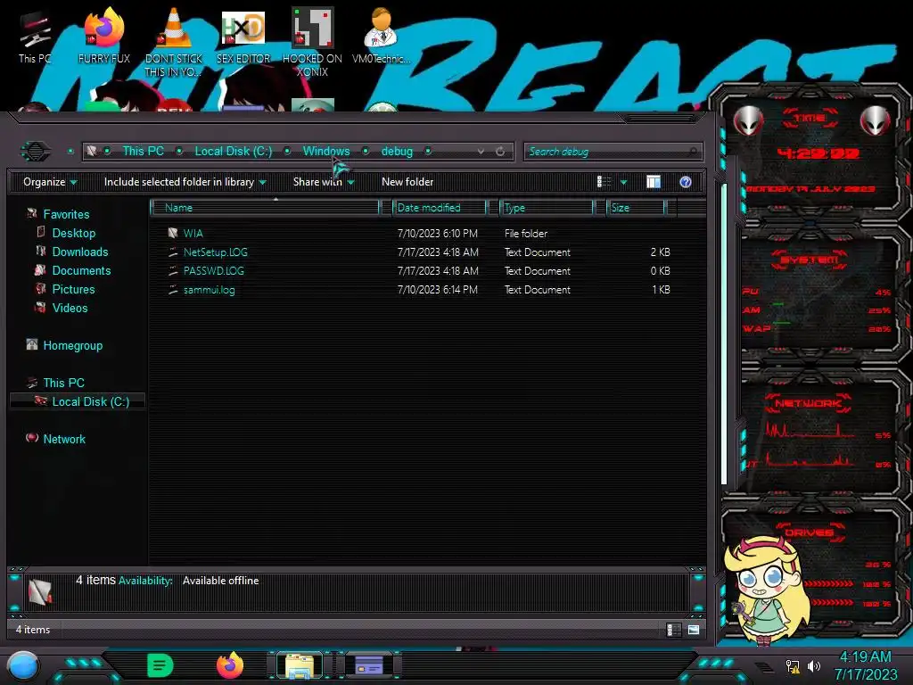This screenshot has width=913, height=685.
Task: Open Downloads in Favorites
Action: pos(80,252)
